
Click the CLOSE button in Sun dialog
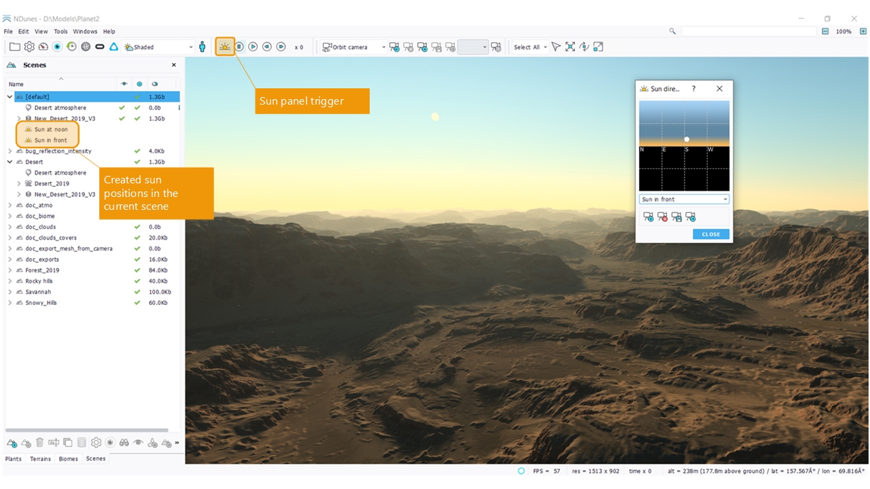click(711, 234)
